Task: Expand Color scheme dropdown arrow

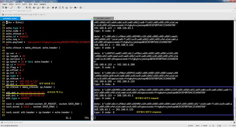Action: click(41, 8)
